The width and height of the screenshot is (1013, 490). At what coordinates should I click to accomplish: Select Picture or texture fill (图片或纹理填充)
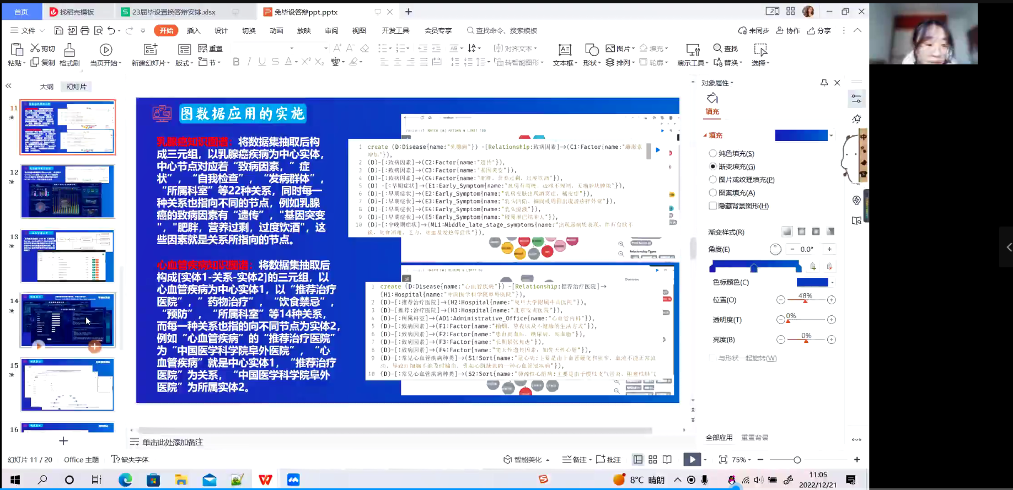(712, 180)
